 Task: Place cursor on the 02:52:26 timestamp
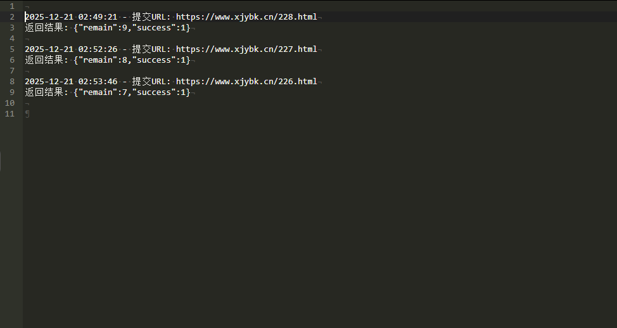tap(98, 49)
